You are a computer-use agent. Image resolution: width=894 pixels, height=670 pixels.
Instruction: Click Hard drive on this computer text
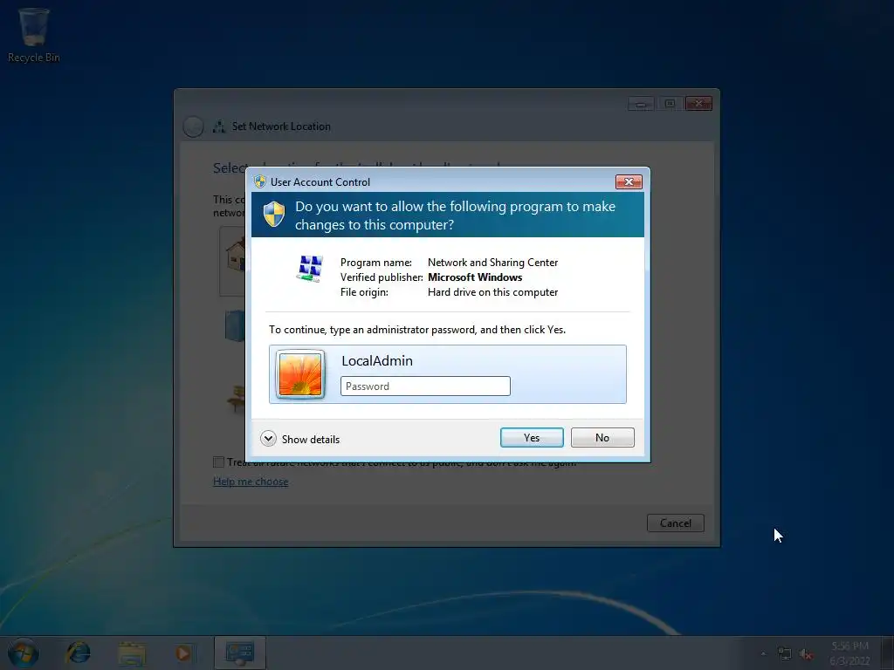(x=492, y=292)
